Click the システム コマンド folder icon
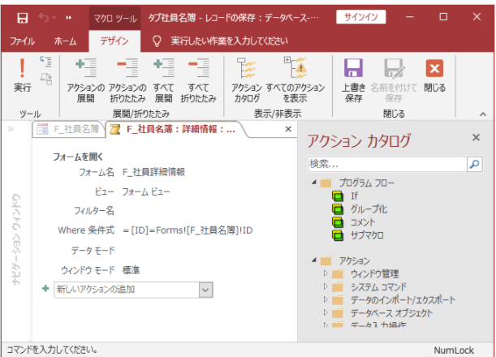This screenshot has height=357, width=496. click(x=338, y=286)
